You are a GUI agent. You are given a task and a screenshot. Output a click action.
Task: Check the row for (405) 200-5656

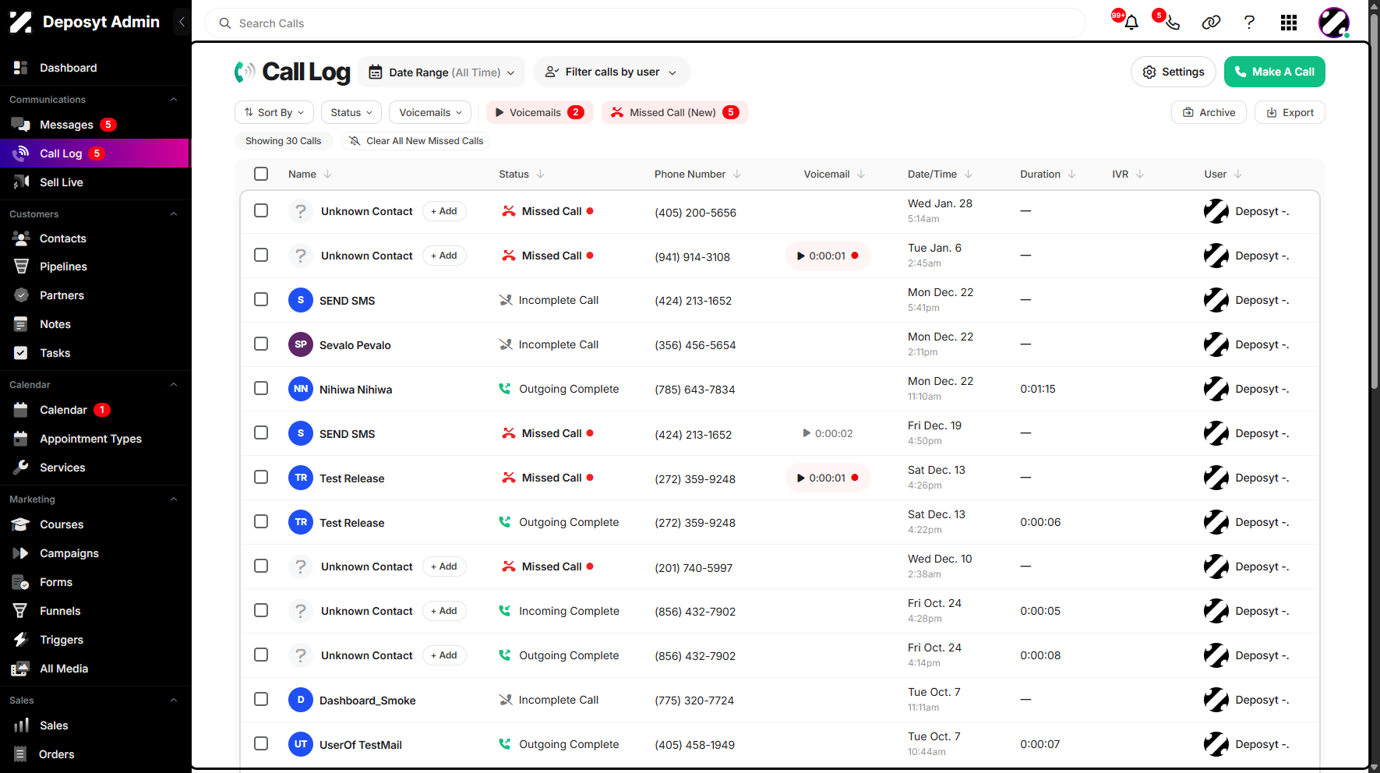[261, 210]
